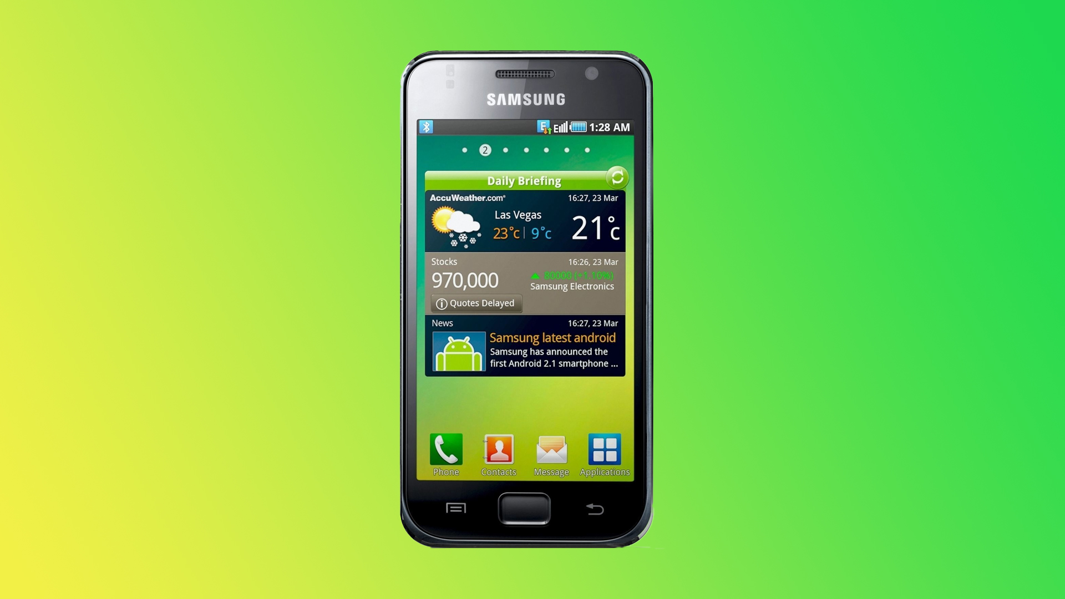Enable the fourth page dot indicator
This screenshot has width=1065, height=599.
pos(526,150)
